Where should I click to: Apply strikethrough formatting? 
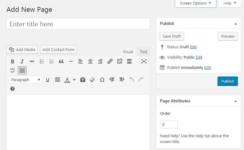pos(32,62)
